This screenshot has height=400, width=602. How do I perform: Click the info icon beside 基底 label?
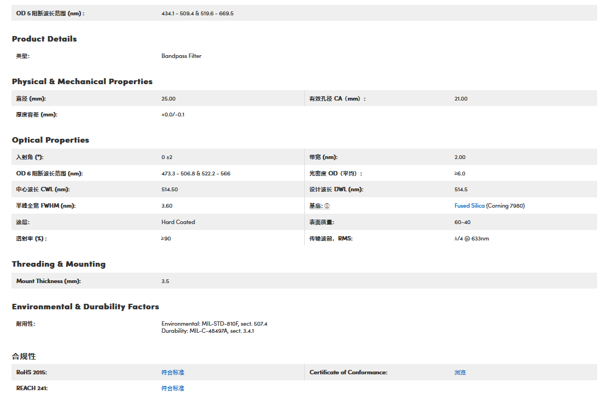tap(327, 206)
